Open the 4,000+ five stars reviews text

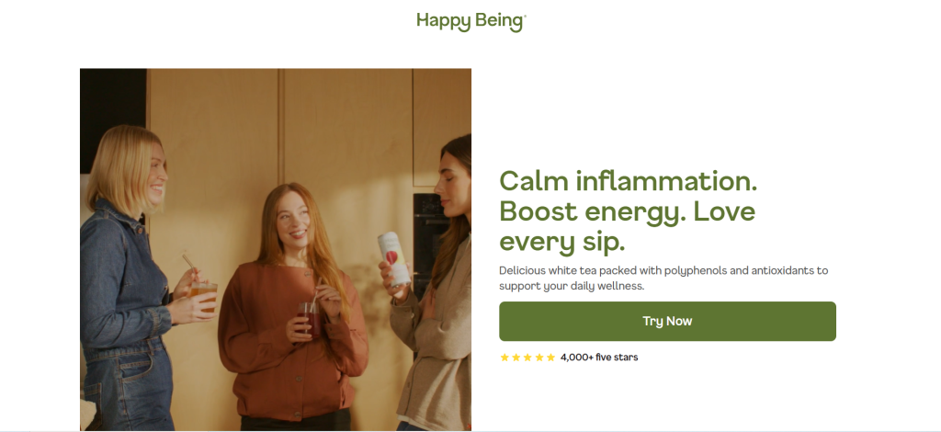[599, 358]
